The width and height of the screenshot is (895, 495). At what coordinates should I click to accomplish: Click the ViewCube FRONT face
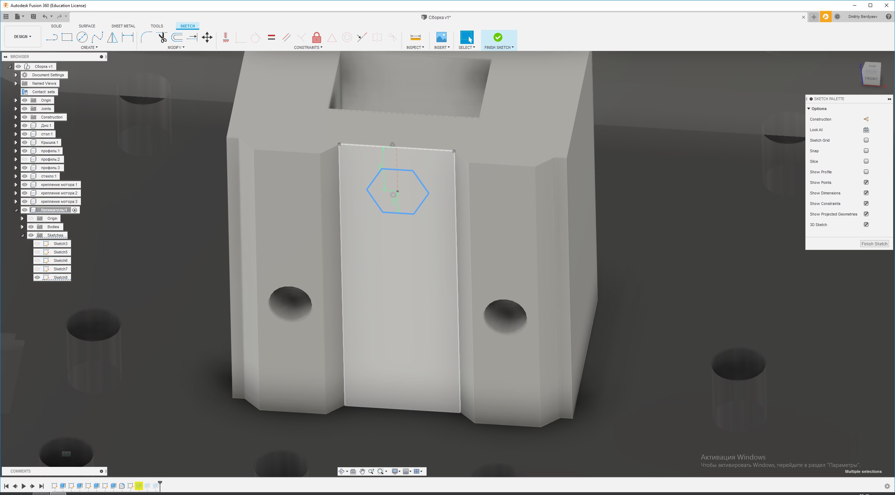click(x=871, y=78)
